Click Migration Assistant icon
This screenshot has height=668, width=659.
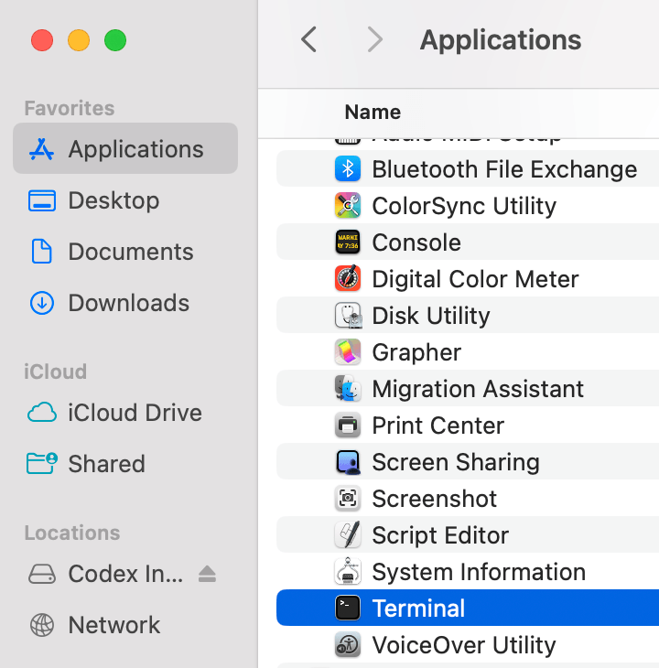348,389
